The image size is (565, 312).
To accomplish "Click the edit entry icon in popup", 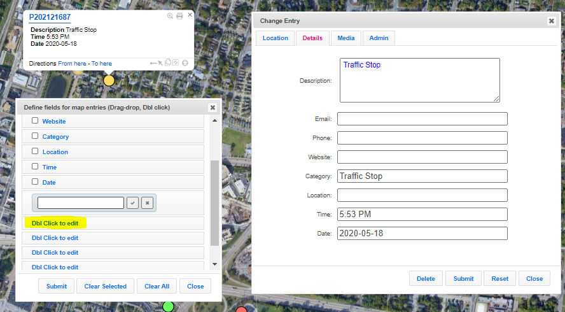I will tap(176, 63).
